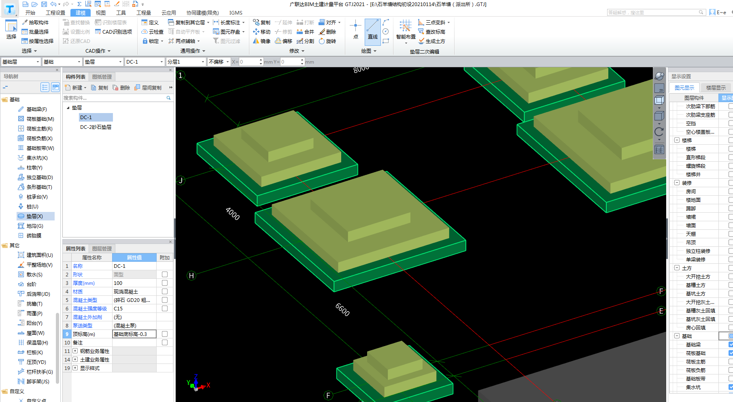The height and width of the screenshot is (402, 733).
Task: Click the X offset value input field
Action: click(x=248, y=62)
